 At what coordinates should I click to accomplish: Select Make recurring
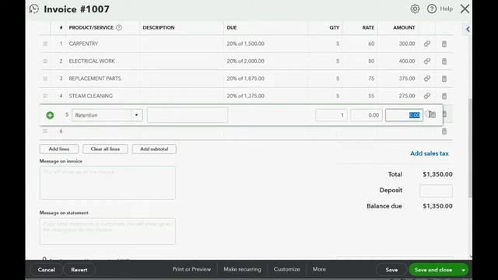[x=242, y=269]
